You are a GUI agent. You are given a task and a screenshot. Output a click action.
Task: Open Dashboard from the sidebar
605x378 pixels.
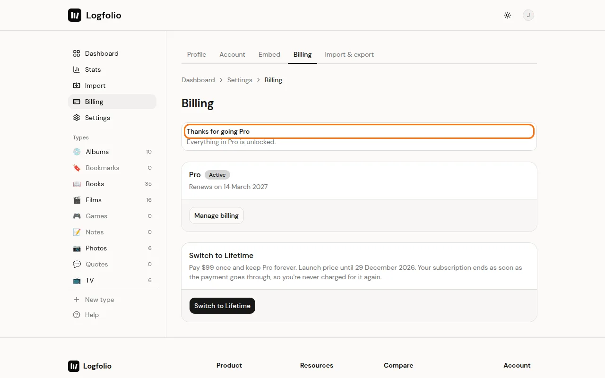[x=112, y=53]
